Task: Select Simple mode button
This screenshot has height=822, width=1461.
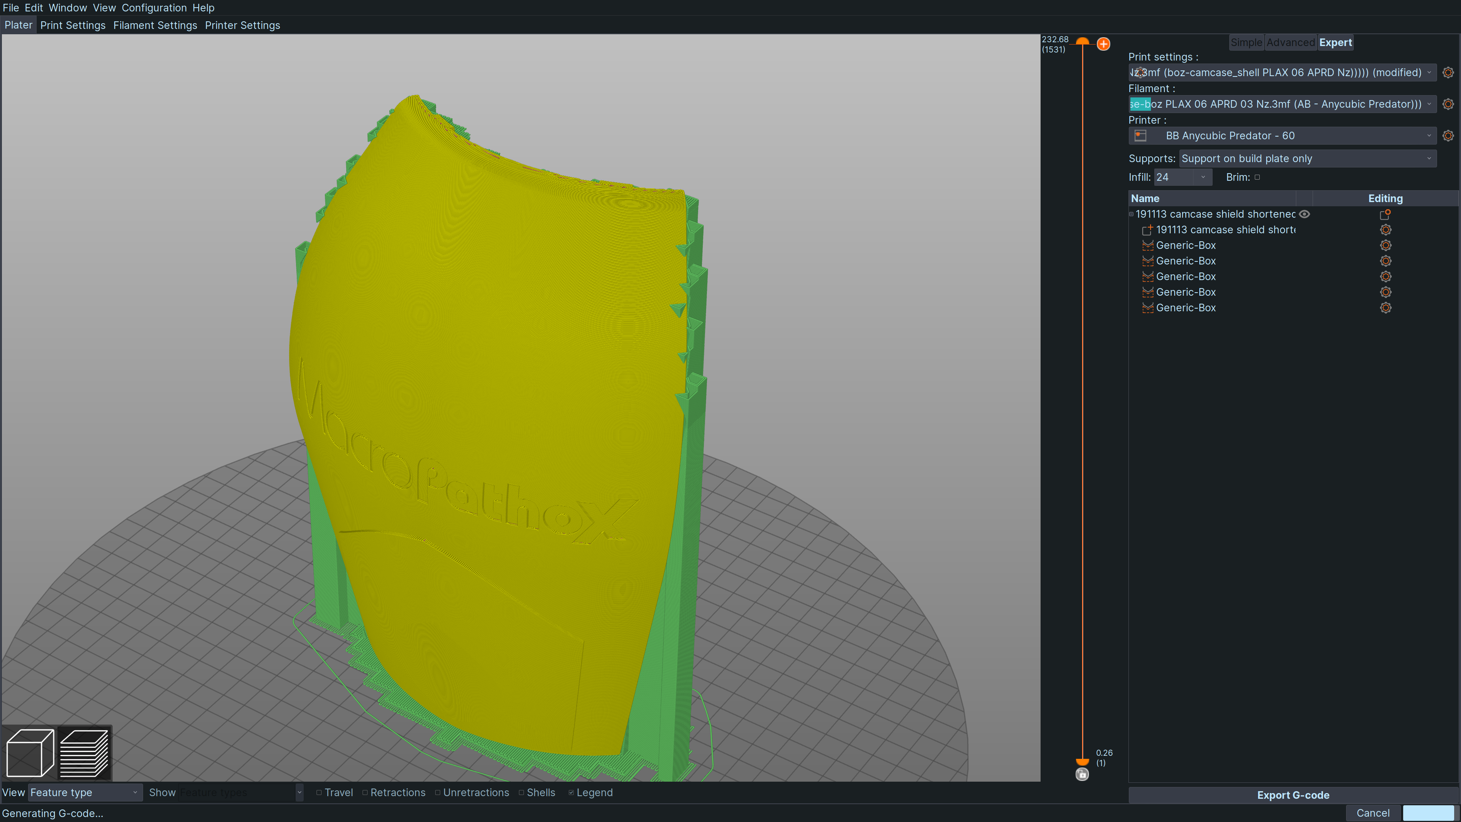Action: 1246,43
